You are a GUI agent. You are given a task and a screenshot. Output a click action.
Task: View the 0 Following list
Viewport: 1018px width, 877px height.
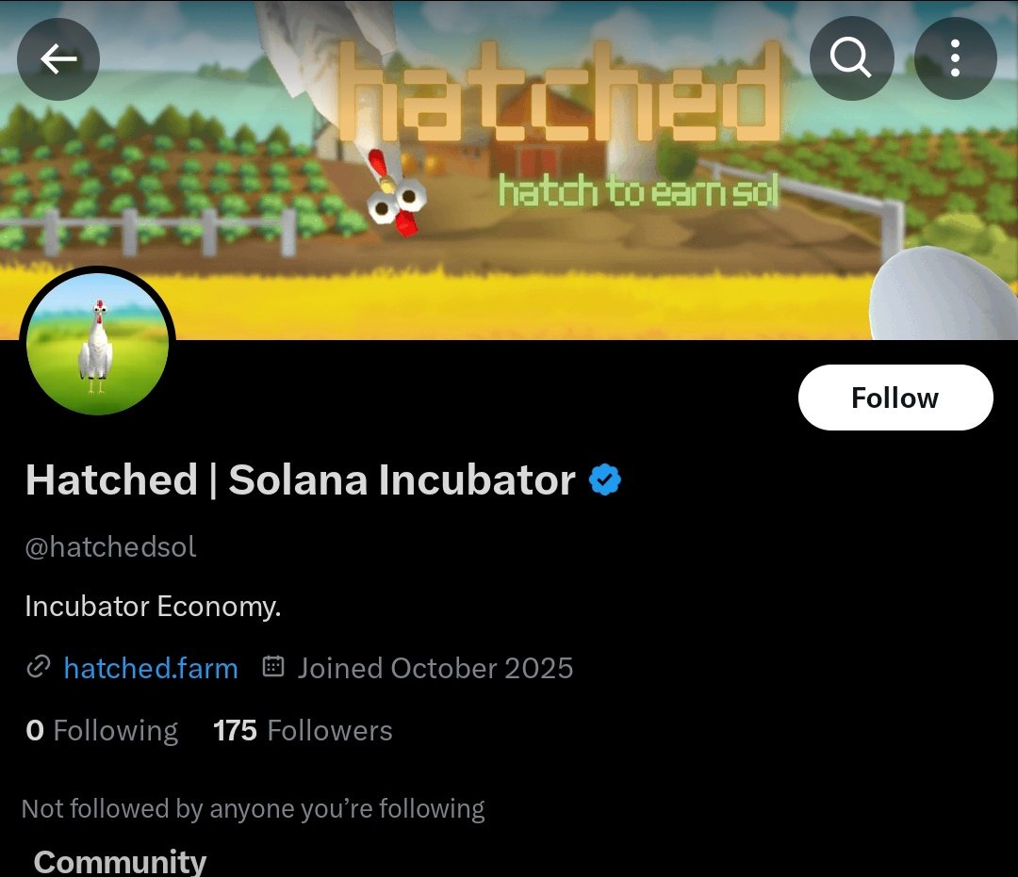click(x=102, y=730)
